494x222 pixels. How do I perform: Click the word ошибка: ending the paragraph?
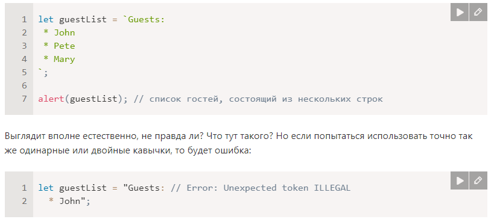(x=232, y=150)
